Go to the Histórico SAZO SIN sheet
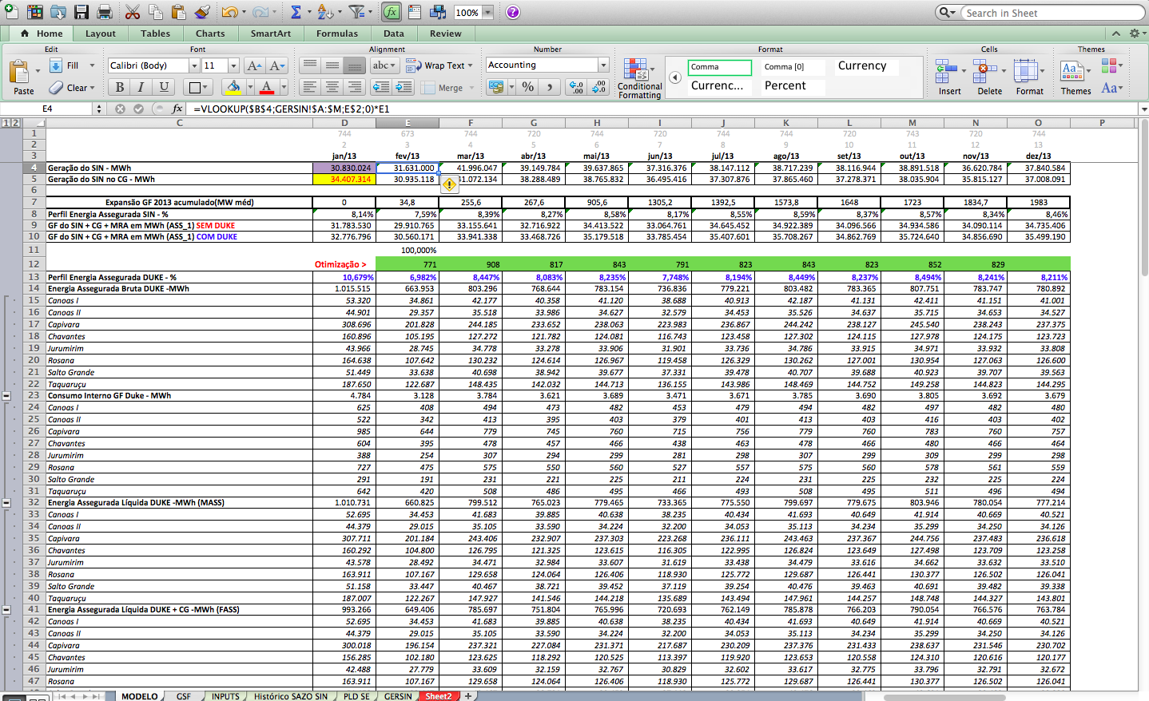 pos(291,696)
